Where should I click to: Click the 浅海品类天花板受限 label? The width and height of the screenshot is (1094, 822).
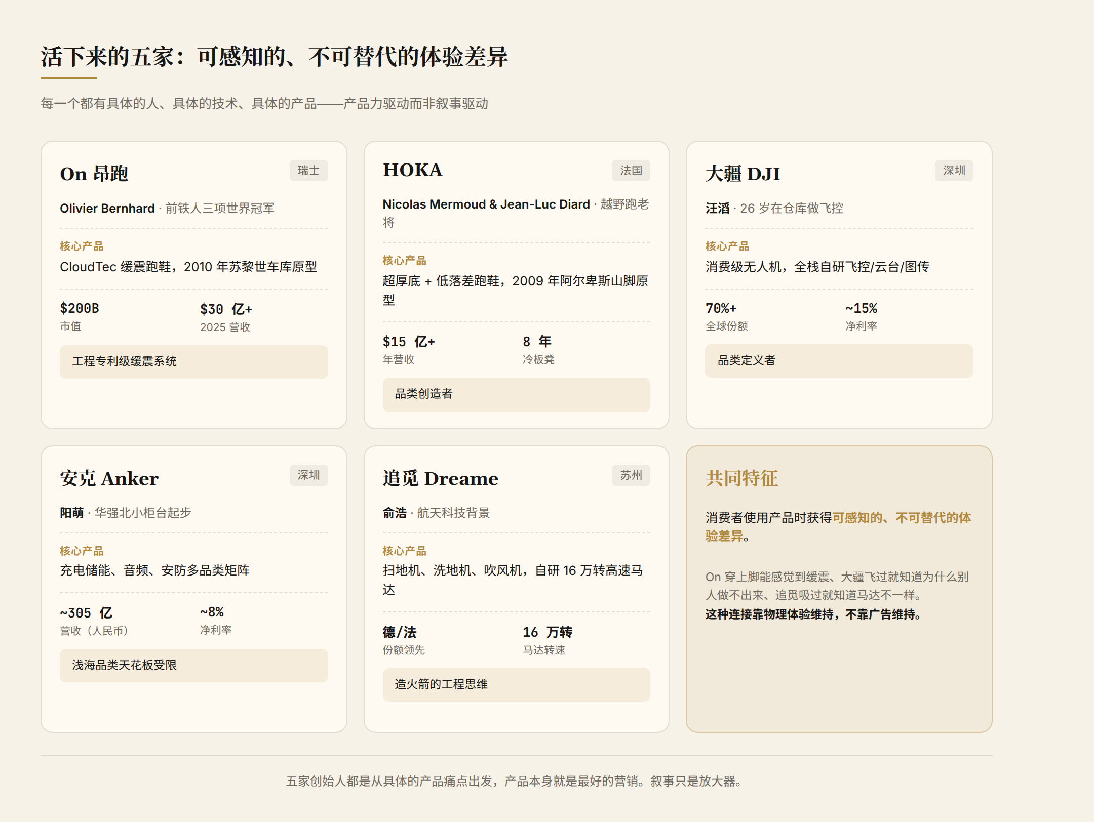pyautogui.click(x=193, y=665)
